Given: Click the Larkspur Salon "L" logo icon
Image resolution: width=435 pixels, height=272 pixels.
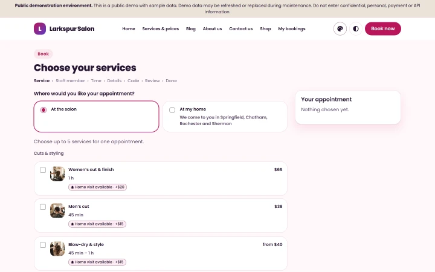Looking at the screenshot, I should coord(40,28).
